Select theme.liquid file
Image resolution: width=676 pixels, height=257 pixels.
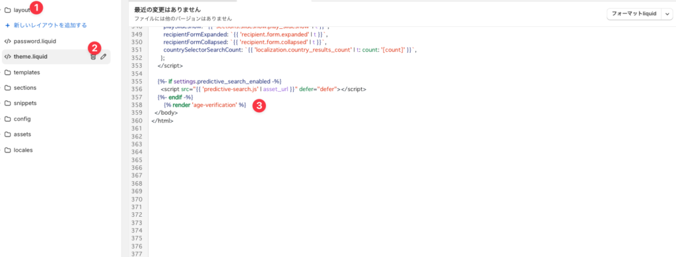30,57
